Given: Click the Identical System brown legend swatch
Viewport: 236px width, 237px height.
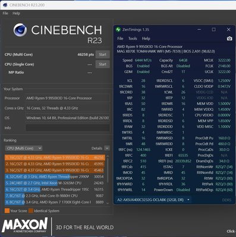Looking at the screenshot, I should tap(31, 211).
